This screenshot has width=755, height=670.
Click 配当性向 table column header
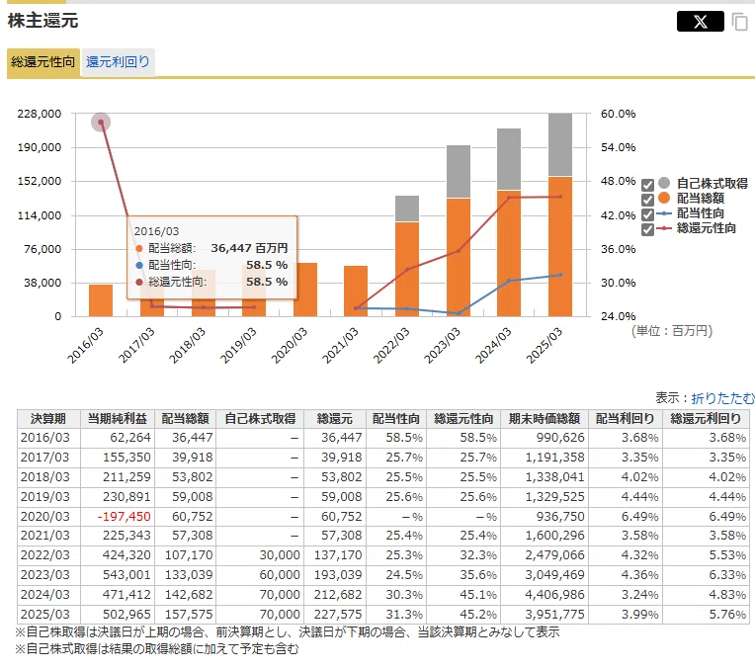(x=396, y=419)
